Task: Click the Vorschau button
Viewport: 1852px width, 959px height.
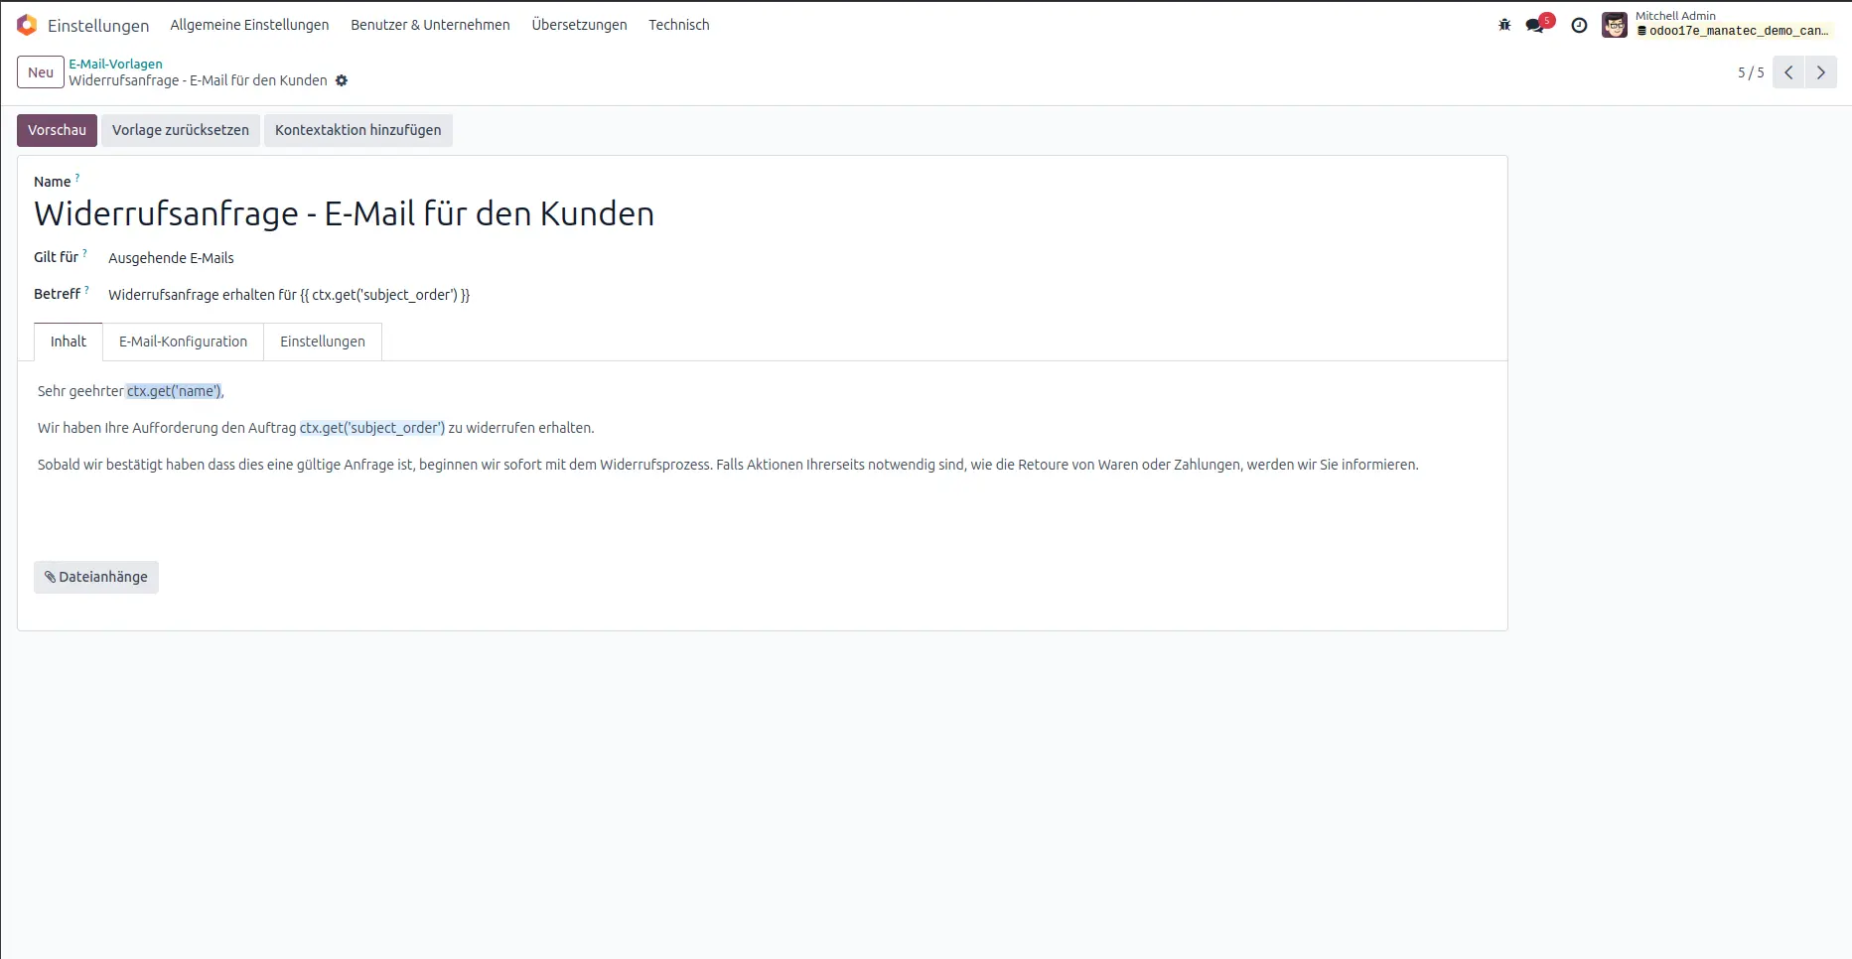Action: coord(57,130)
